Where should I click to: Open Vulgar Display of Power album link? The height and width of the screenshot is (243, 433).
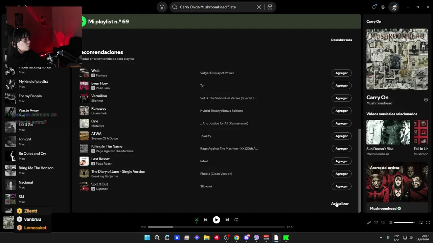click(217, 73)
